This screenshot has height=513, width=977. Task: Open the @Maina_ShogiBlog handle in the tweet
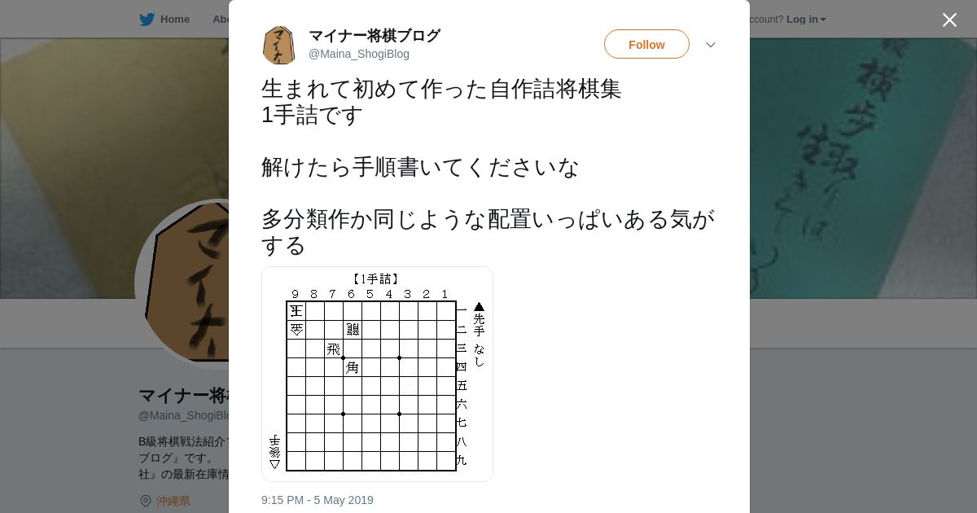pos(358,54)
